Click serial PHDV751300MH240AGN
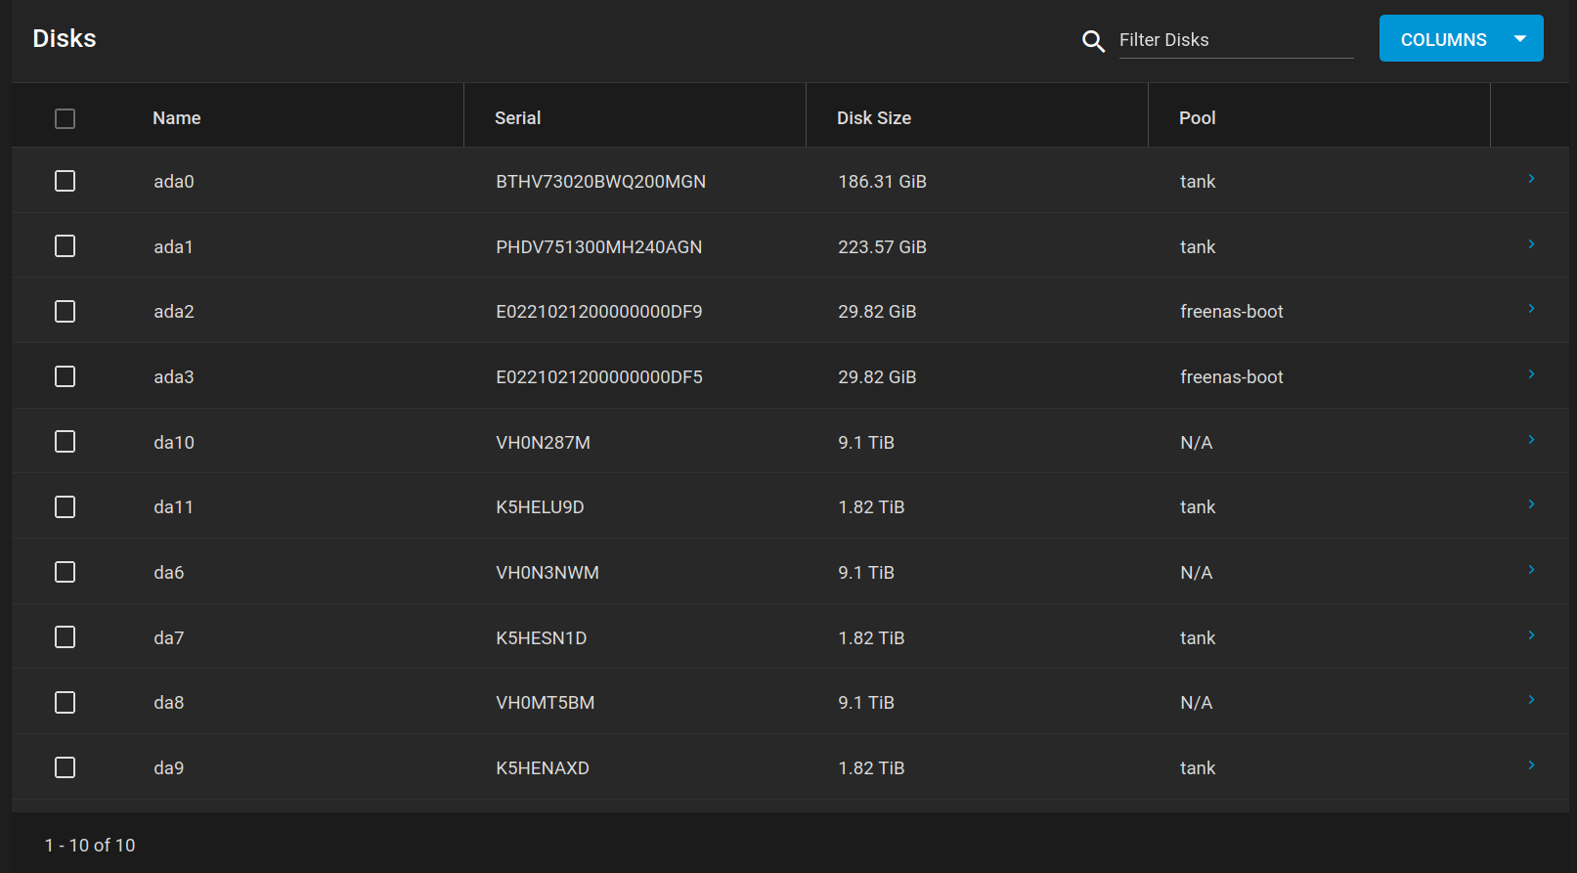The image size is (1577, 873). pyautogui.click(x=599, y=247)
